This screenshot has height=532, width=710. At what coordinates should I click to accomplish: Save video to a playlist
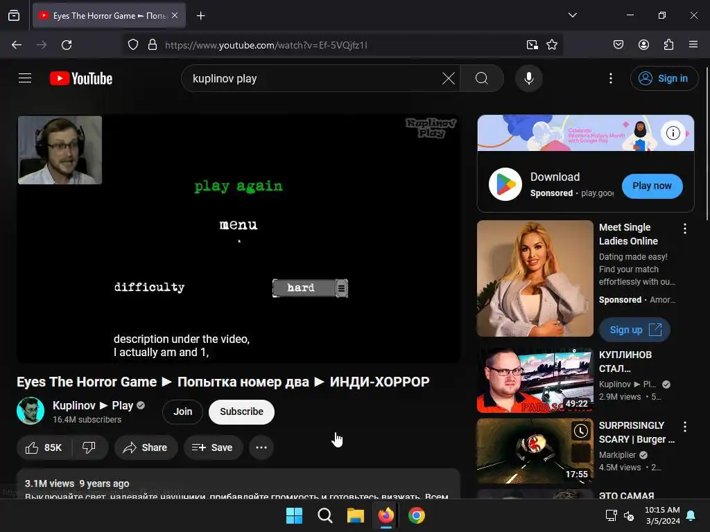[x=213, y=447]
